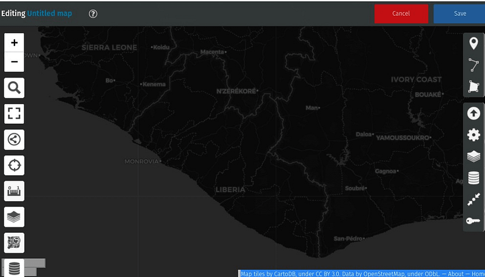Open permissions key settings
Image resolution: width=485 pixels, height=277 pixels.
coord(473,221)
